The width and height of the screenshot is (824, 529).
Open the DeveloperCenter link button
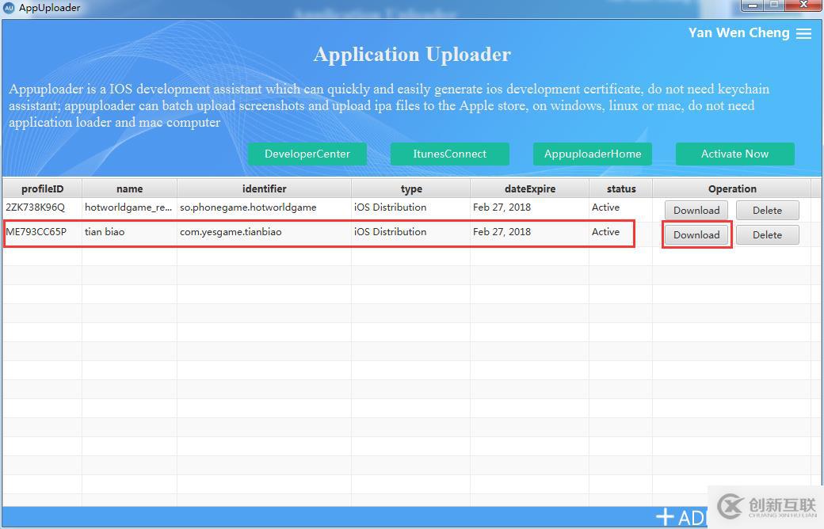[x=307, y=154]
